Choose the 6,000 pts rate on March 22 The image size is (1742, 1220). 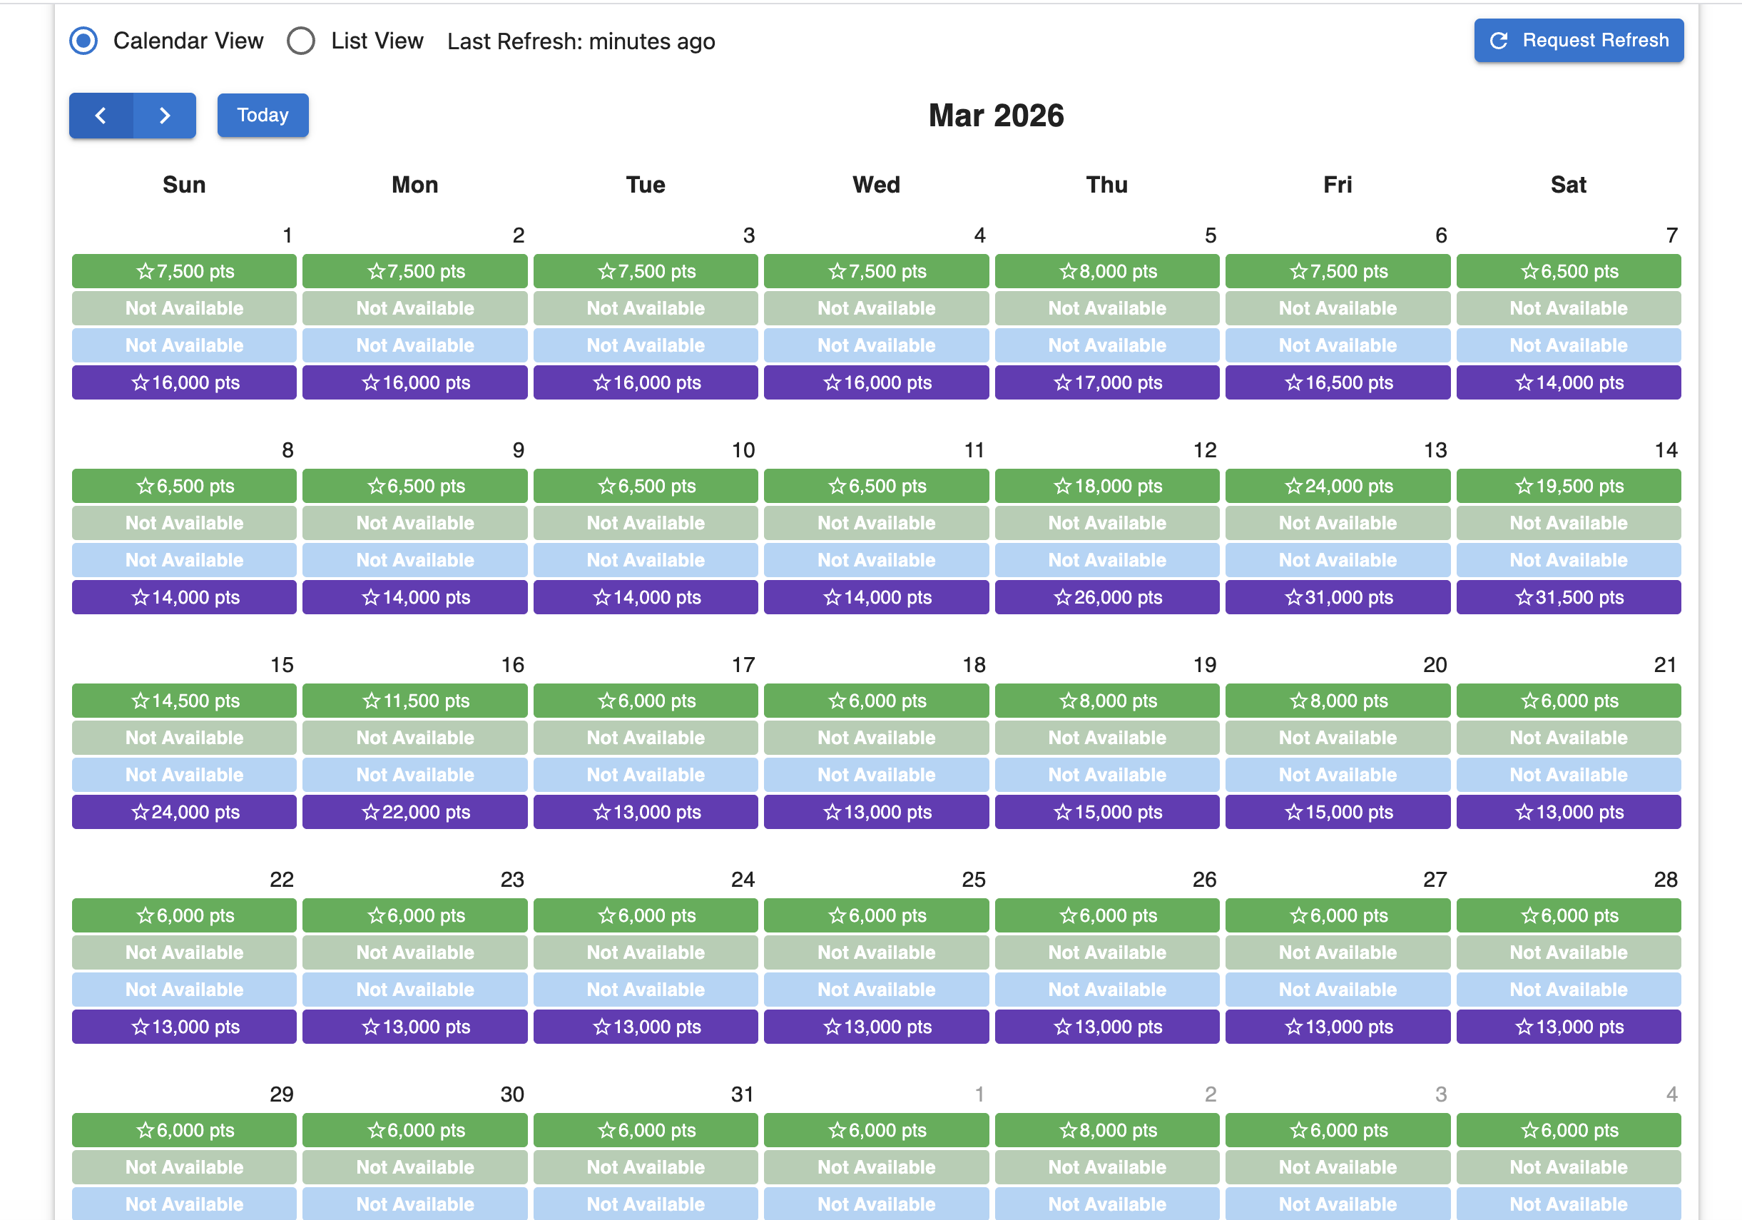[x=184, y=915]
